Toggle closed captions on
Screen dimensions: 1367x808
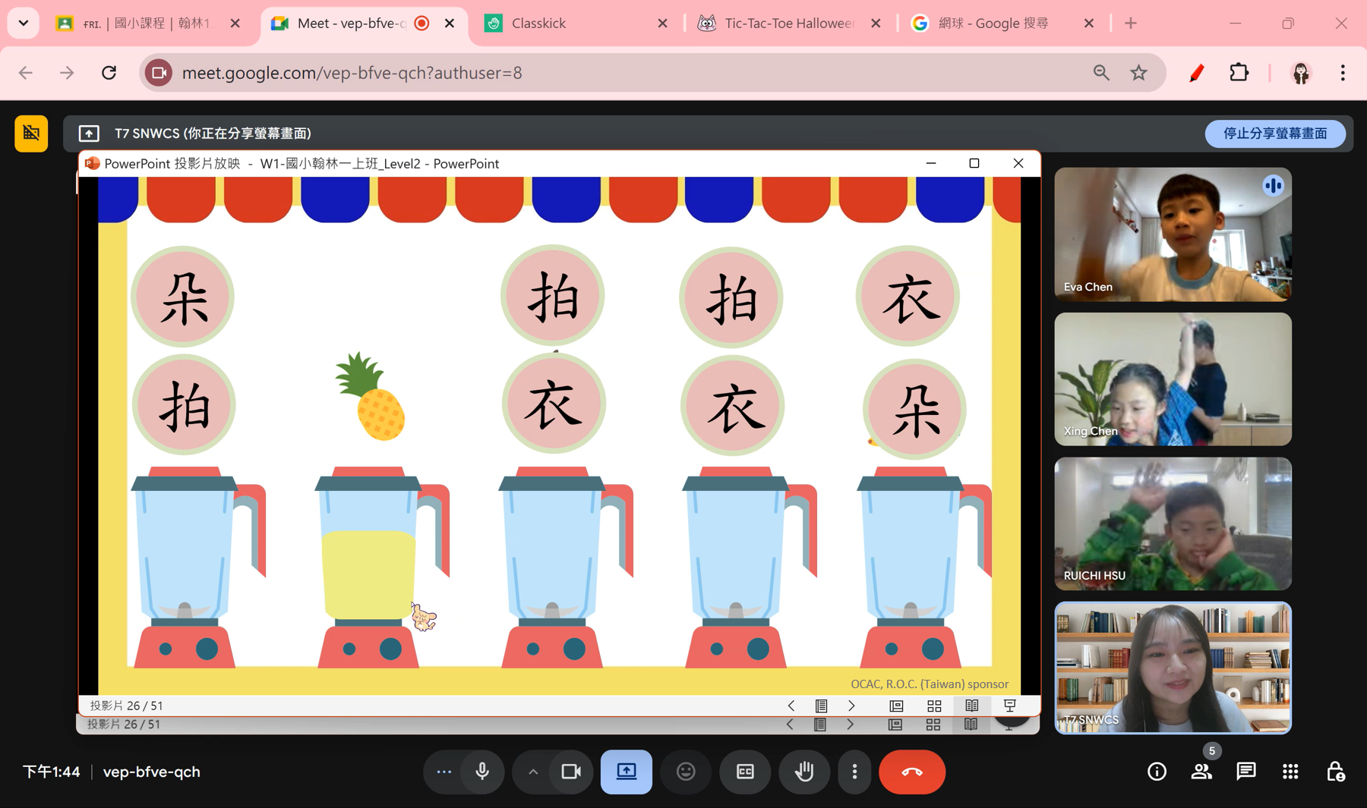click(x=745, y=772)
